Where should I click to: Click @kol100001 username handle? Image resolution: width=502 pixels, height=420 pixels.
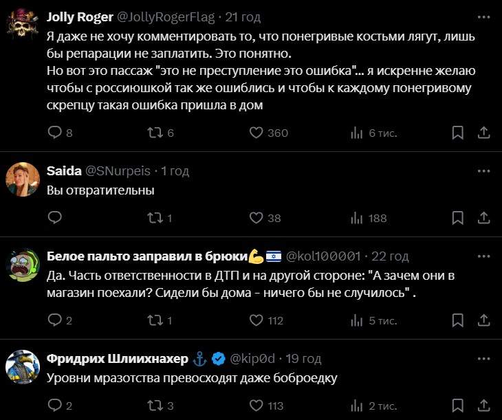tap(323, 256)
